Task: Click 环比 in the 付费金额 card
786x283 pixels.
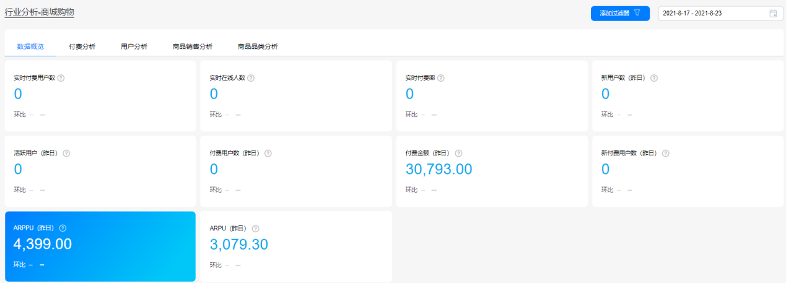Action: click(x=412, y=190)
